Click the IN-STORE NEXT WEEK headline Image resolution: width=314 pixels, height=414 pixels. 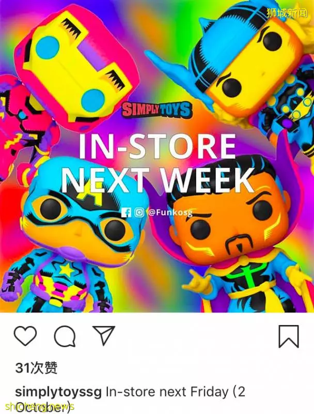click(x=157, y=163)
